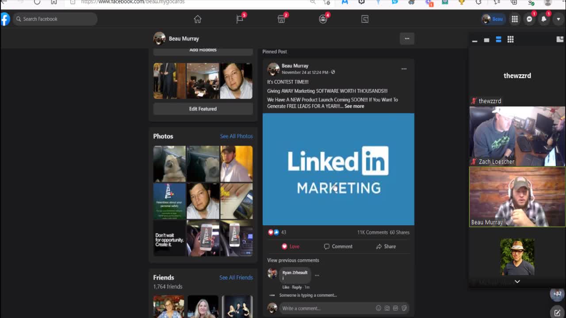Expand Zoom participant list down arrow
Image resolution: width=566 pixels, height=318 pixels.
(517, 281)
